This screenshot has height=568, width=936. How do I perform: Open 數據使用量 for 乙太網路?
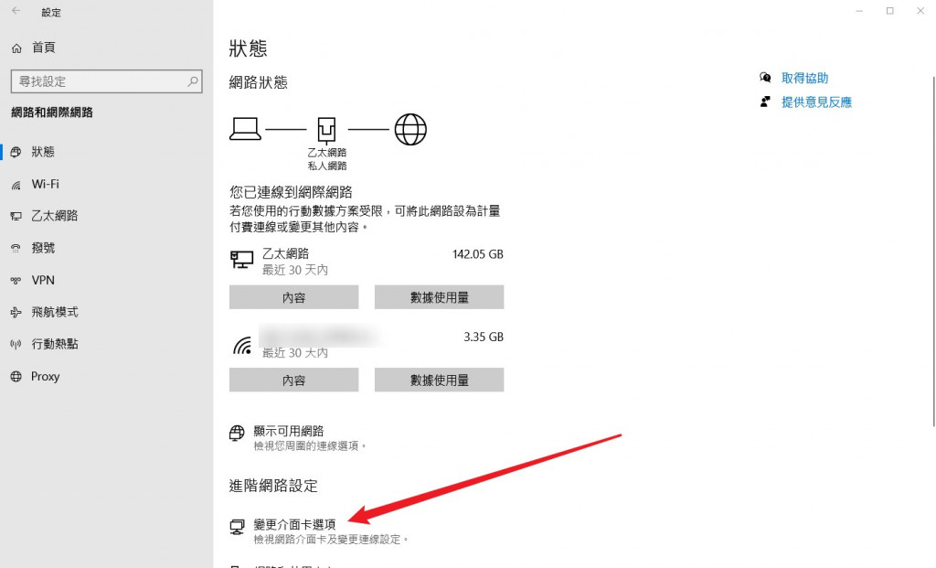pyautogui.click(x=440, y=297)
